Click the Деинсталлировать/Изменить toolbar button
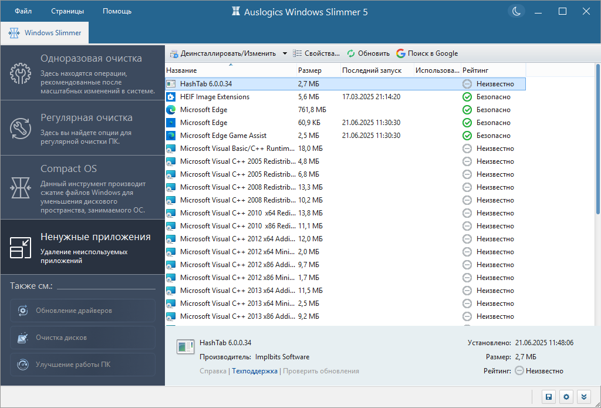This screenshot has height=408, width=601. pos(223,53)
